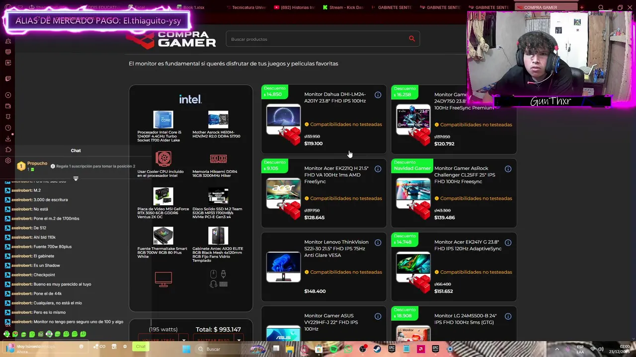Click the red search magnifier icon

412,39
